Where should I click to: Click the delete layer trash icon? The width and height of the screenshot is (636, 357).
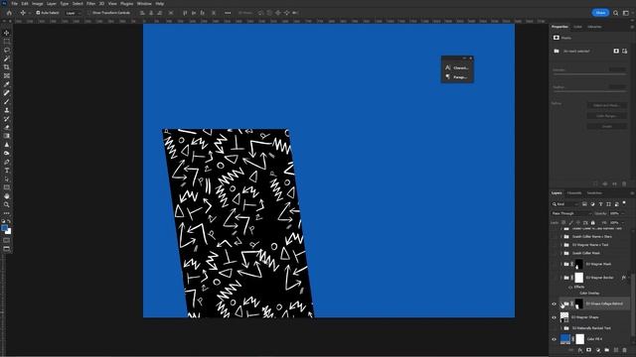(625, 350)
